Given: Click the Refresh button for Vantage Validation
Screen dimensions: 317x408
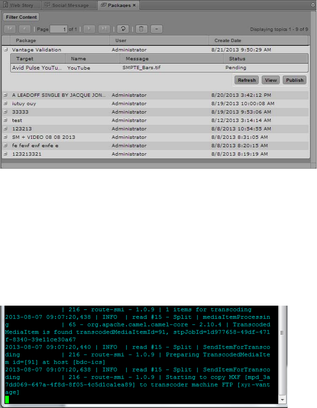Looking at the screenshot, I should 247,80.
